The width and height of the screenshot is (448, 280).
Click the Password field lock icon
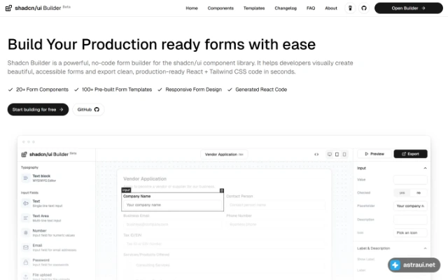click(x=26, y=262)
